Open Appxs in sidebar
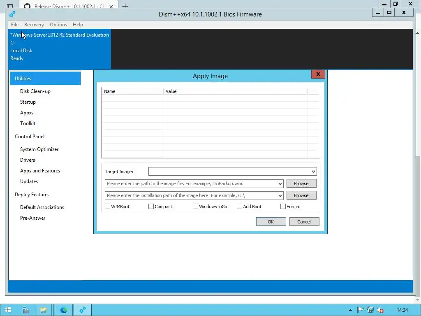Viewport: 421px width, 316px height. (x=27, y=113)
